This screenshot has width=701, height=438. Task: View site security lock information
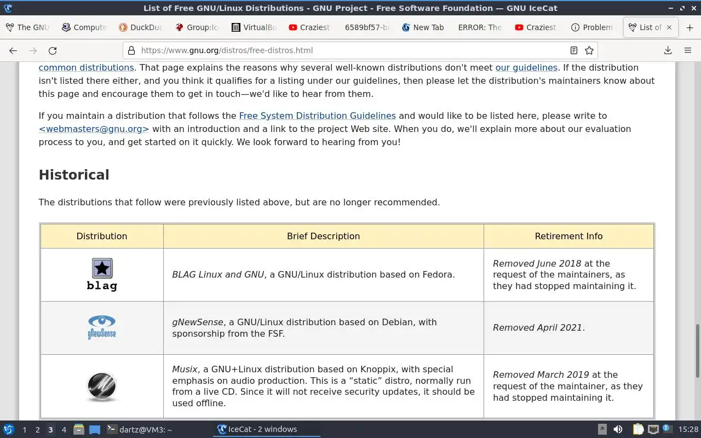[x=131, y=50]
